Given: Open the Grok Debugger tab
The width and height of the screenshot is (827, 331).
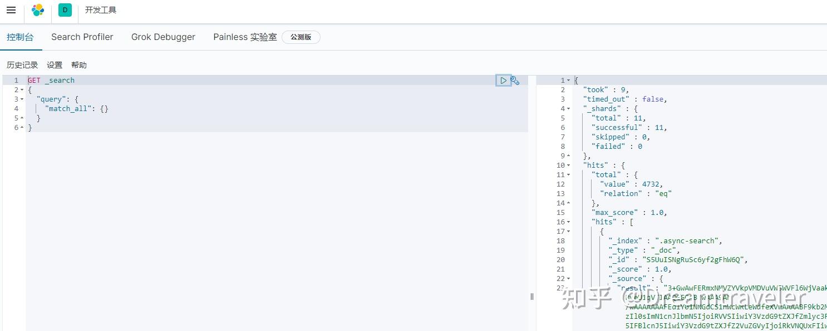Looking at the screenshot, I should 163,37.
